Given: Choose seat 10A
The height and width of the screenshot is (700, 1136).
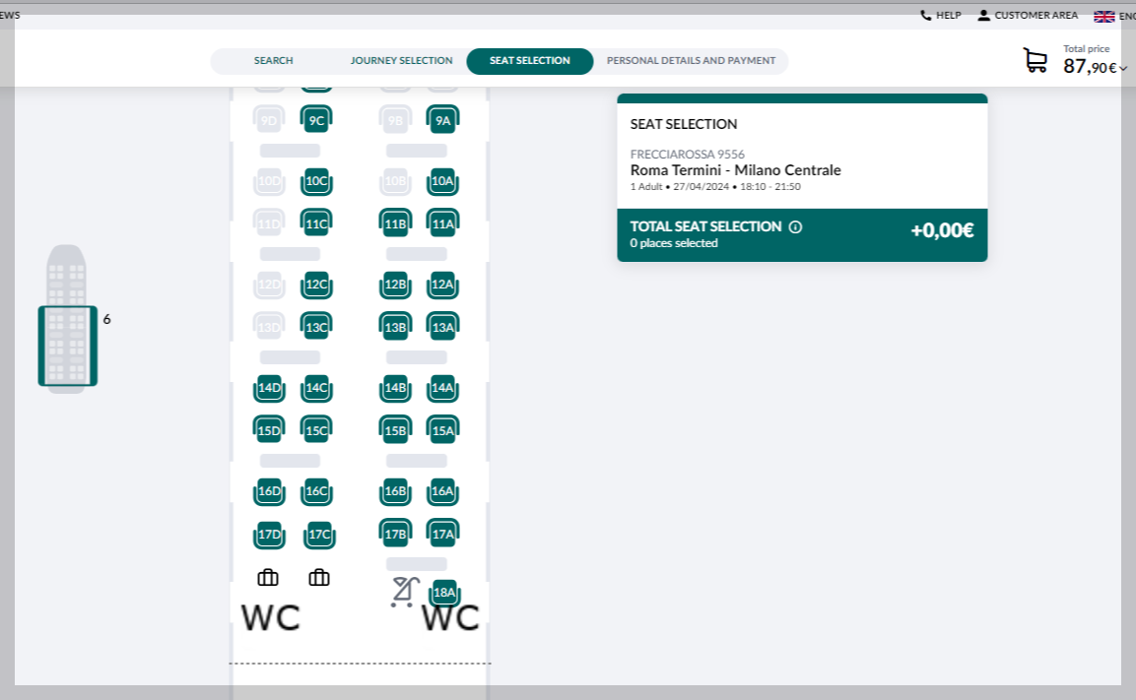Looking at the screenshot, I should (442, 182).
